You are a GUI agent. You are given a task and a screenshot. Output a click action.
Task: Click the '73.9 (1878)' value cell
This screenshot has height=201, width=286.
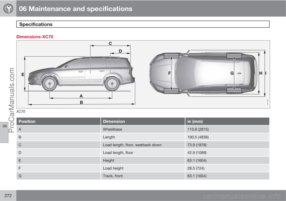pyautogui.click(x=227, y=145)
